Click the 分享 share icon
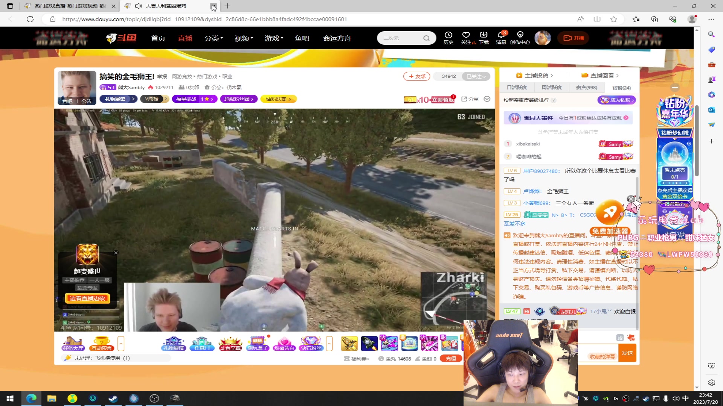The image size is (723, 406). (x=470, y=99)
